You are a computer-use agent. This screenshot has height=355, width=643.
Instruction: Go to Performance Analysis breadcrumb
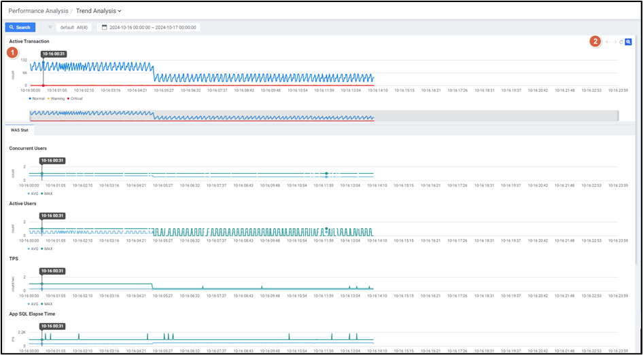[x=38, y=11]
